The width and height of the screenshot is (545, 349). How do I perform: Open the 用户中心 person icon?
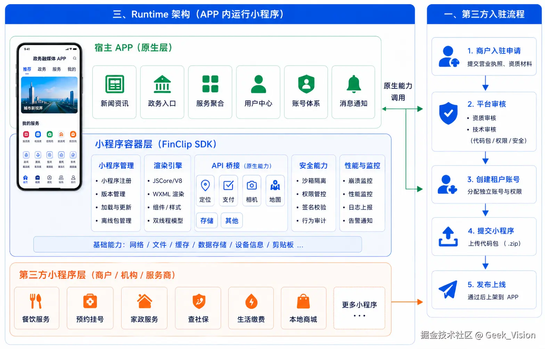(258, 84)
